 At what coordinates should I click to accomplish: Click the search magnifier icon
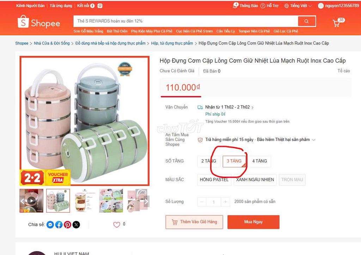[x=306, y=21]
